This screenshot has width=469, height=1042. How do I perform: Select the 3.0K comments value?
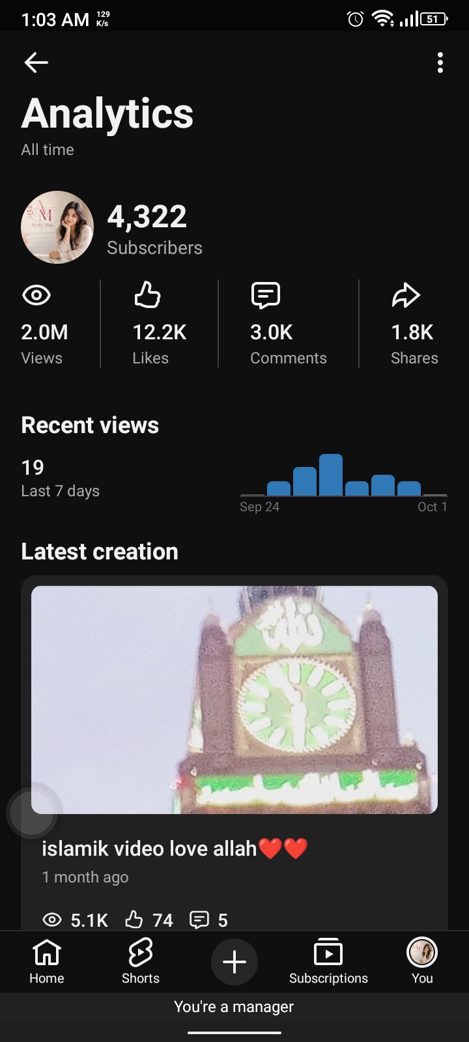point(272,332)
